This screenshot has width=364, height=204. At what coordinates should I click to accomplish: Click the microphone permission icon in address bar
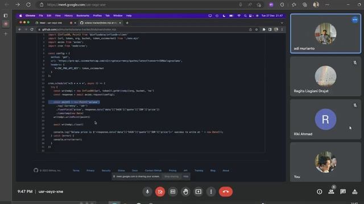pyautogui.click(x=241, y=5)
